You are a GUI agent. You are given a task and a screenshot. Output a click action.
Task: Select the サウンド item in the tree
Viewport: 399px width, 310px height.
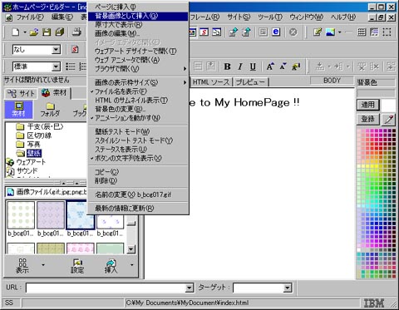[27, 171]
